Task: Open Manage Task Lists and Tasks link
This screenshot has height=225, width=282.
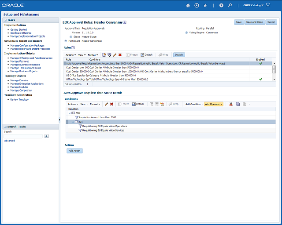Action: click(26, 68)
